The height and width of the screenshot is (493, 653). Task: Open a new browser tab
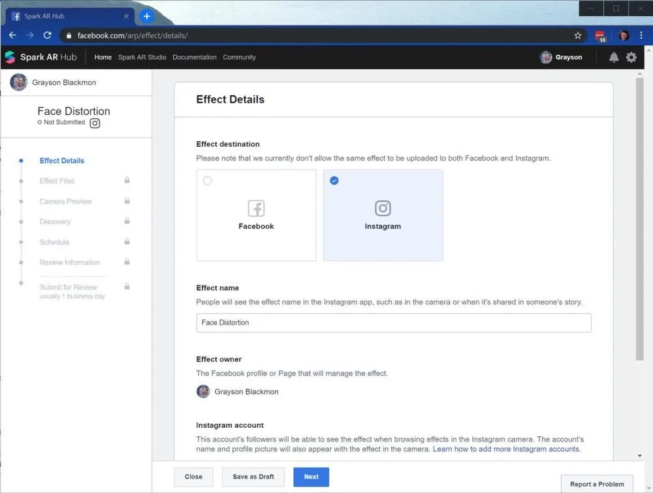(146, 16)
